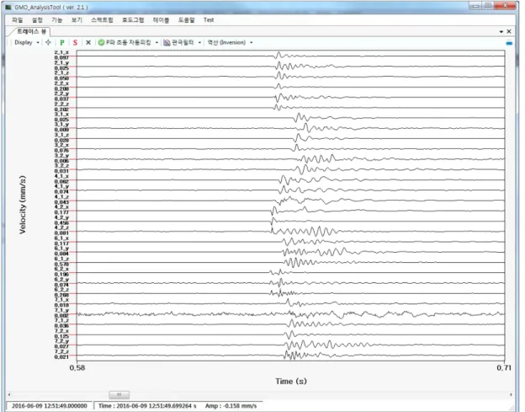Click the 7_1_y trace label
This screenshot has width=525, height=412.
(61, 310)
